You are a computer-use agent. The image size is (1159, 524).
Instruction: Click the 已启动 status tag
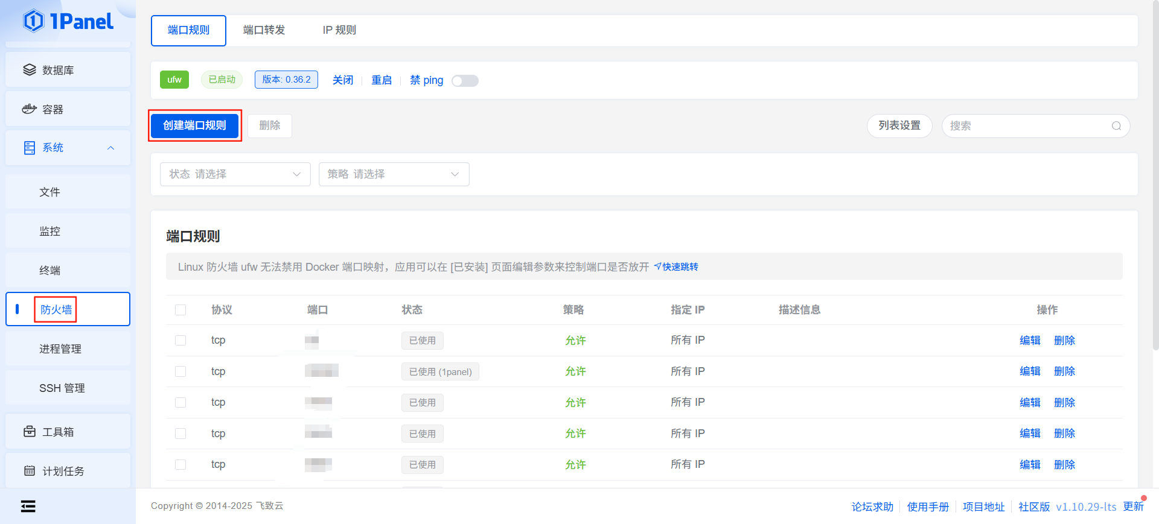click(x=222, y=80)
